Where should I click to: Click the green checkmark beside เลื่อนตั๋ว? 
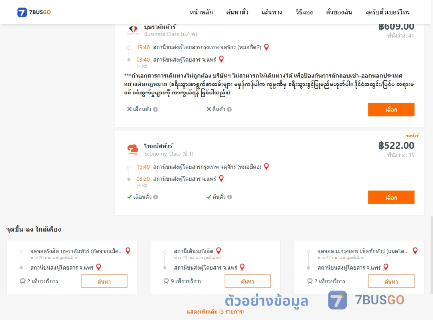129,197
